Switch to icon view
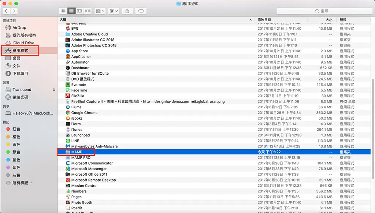This screenshot has height=213, width=375. point(63,11)
